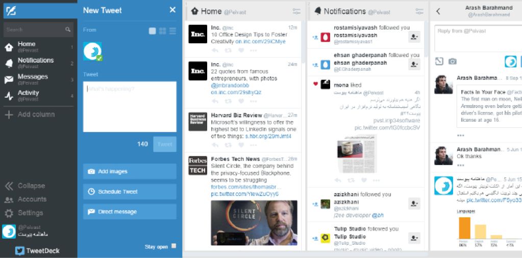Viewport: 522px width, 258px height.
Task: Click the Tweet send button
Action: click(165, 144)
